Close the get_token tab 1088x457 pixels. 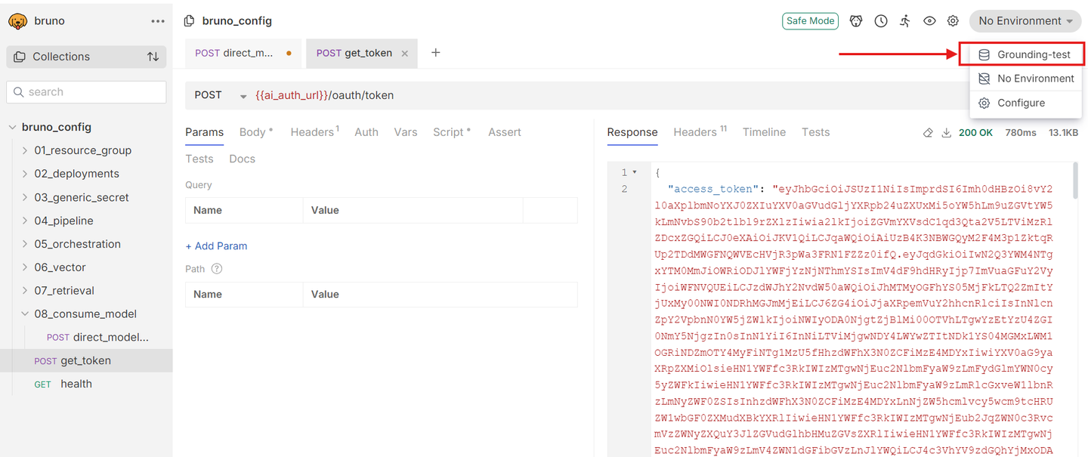point(405,54)
